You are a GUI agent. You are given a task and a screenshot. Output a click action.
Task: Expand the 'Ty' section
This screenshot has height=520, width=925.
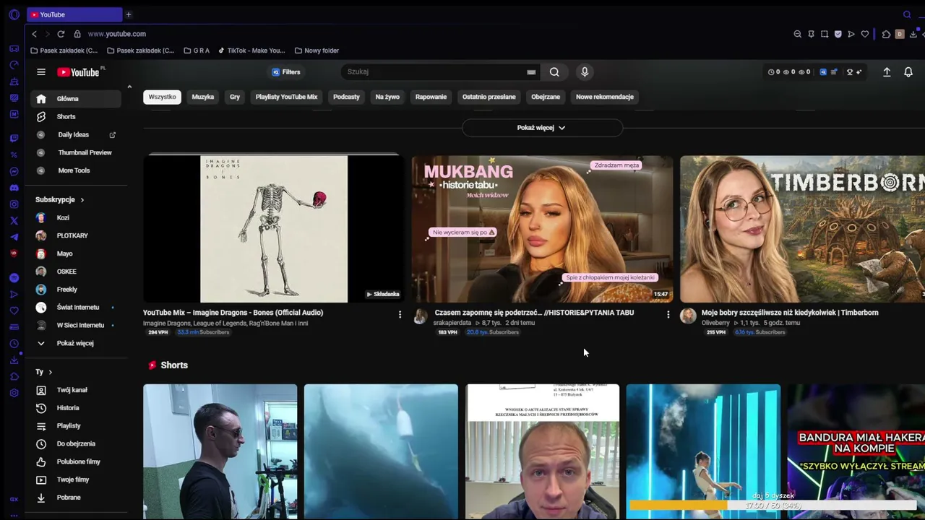tap(43, 372)
